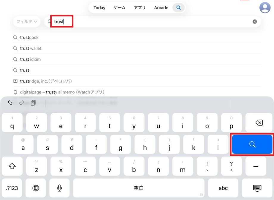Screen dimensions: 274x200
Task: Toggle the Shift key
Action: [x=12, y=166]
